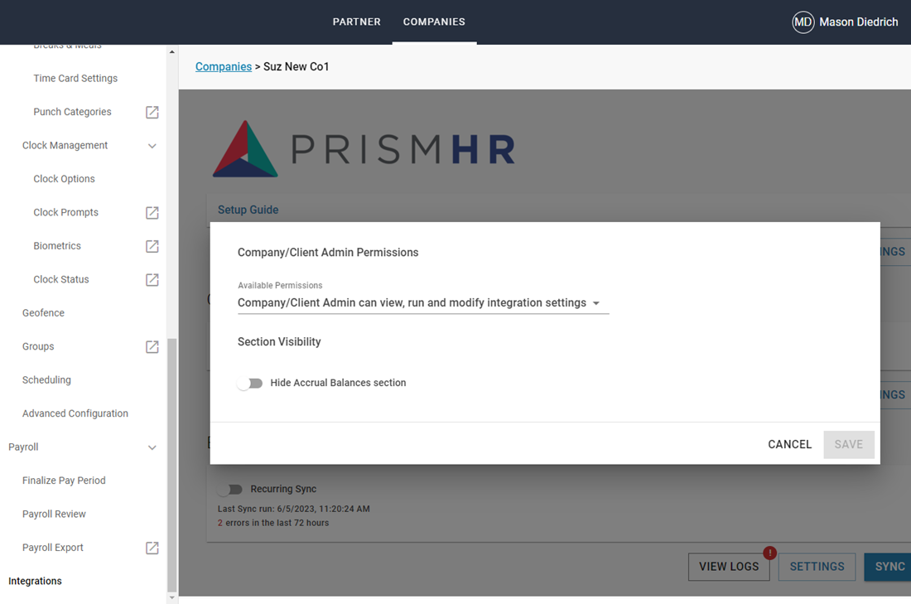Open Punch Categories in external window icon

[x=152, y=112]
